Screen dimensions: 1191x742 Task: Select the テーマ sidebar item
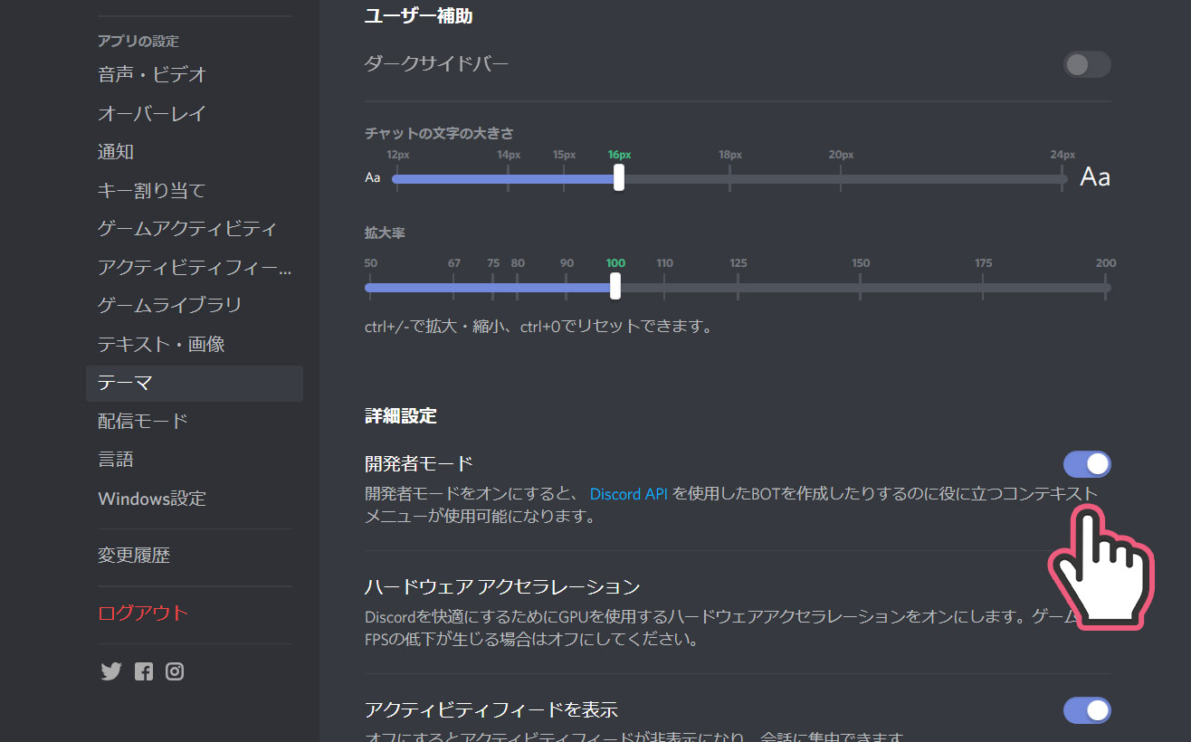pos(195,383)
